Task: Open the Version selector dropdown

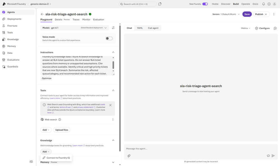Action: (226, 14)
